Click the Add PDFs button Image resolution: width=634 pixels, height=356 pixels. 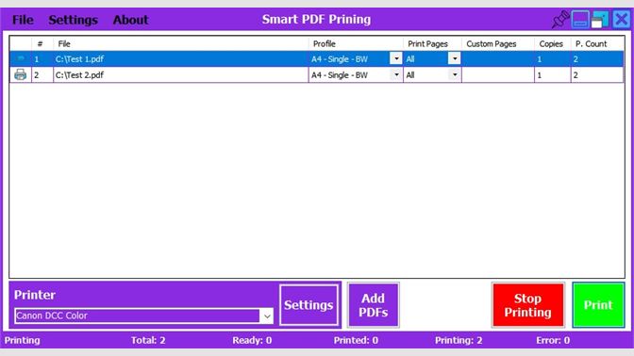point(374,305)
